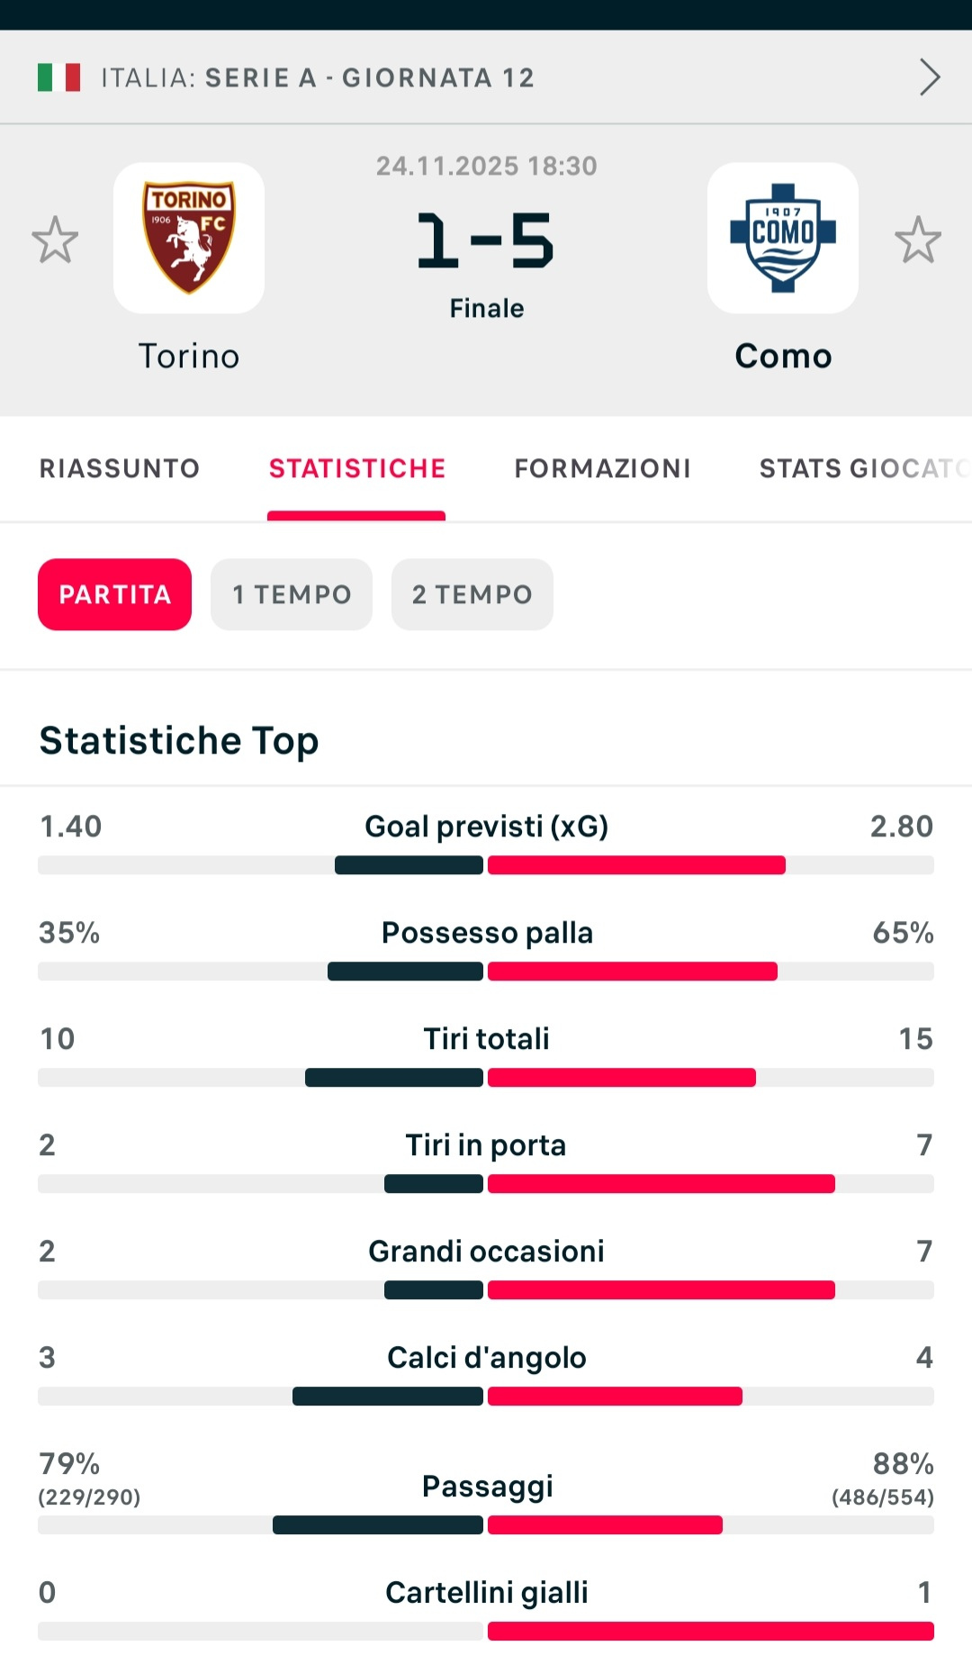972x1673 pixels.
Task: Show 1 Tempo statistics
Action: point(292,594)
